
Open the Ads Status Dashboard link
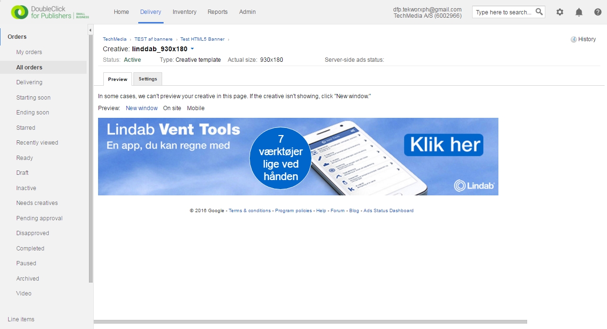(388, 211)
